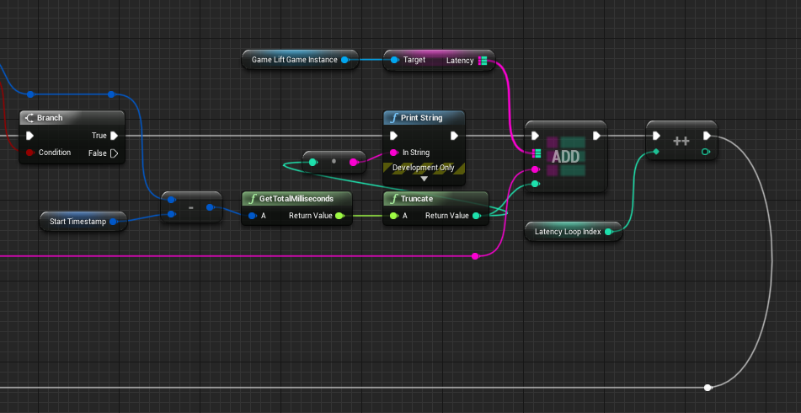Click the Truncate function icon
This screenshot has height=413, width=801.
coord(393,199)
